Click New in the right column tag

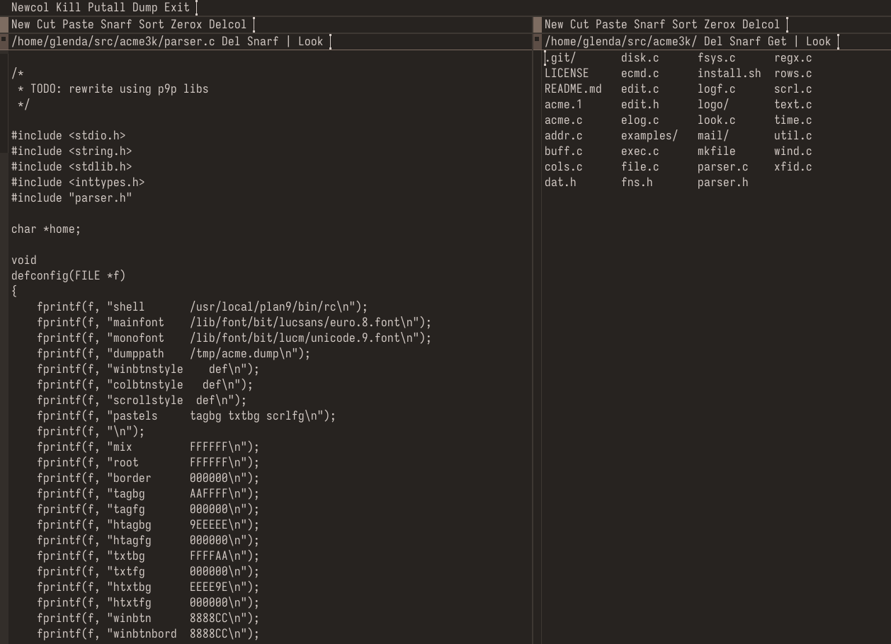(x=554, y=25)
